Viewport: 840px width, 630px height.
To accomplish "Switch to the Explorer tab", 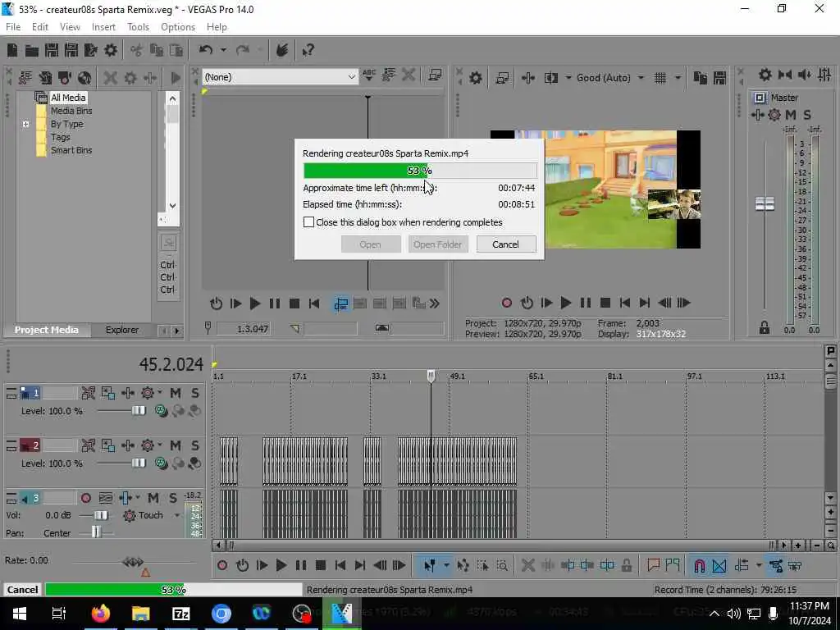I will [122, 330].
